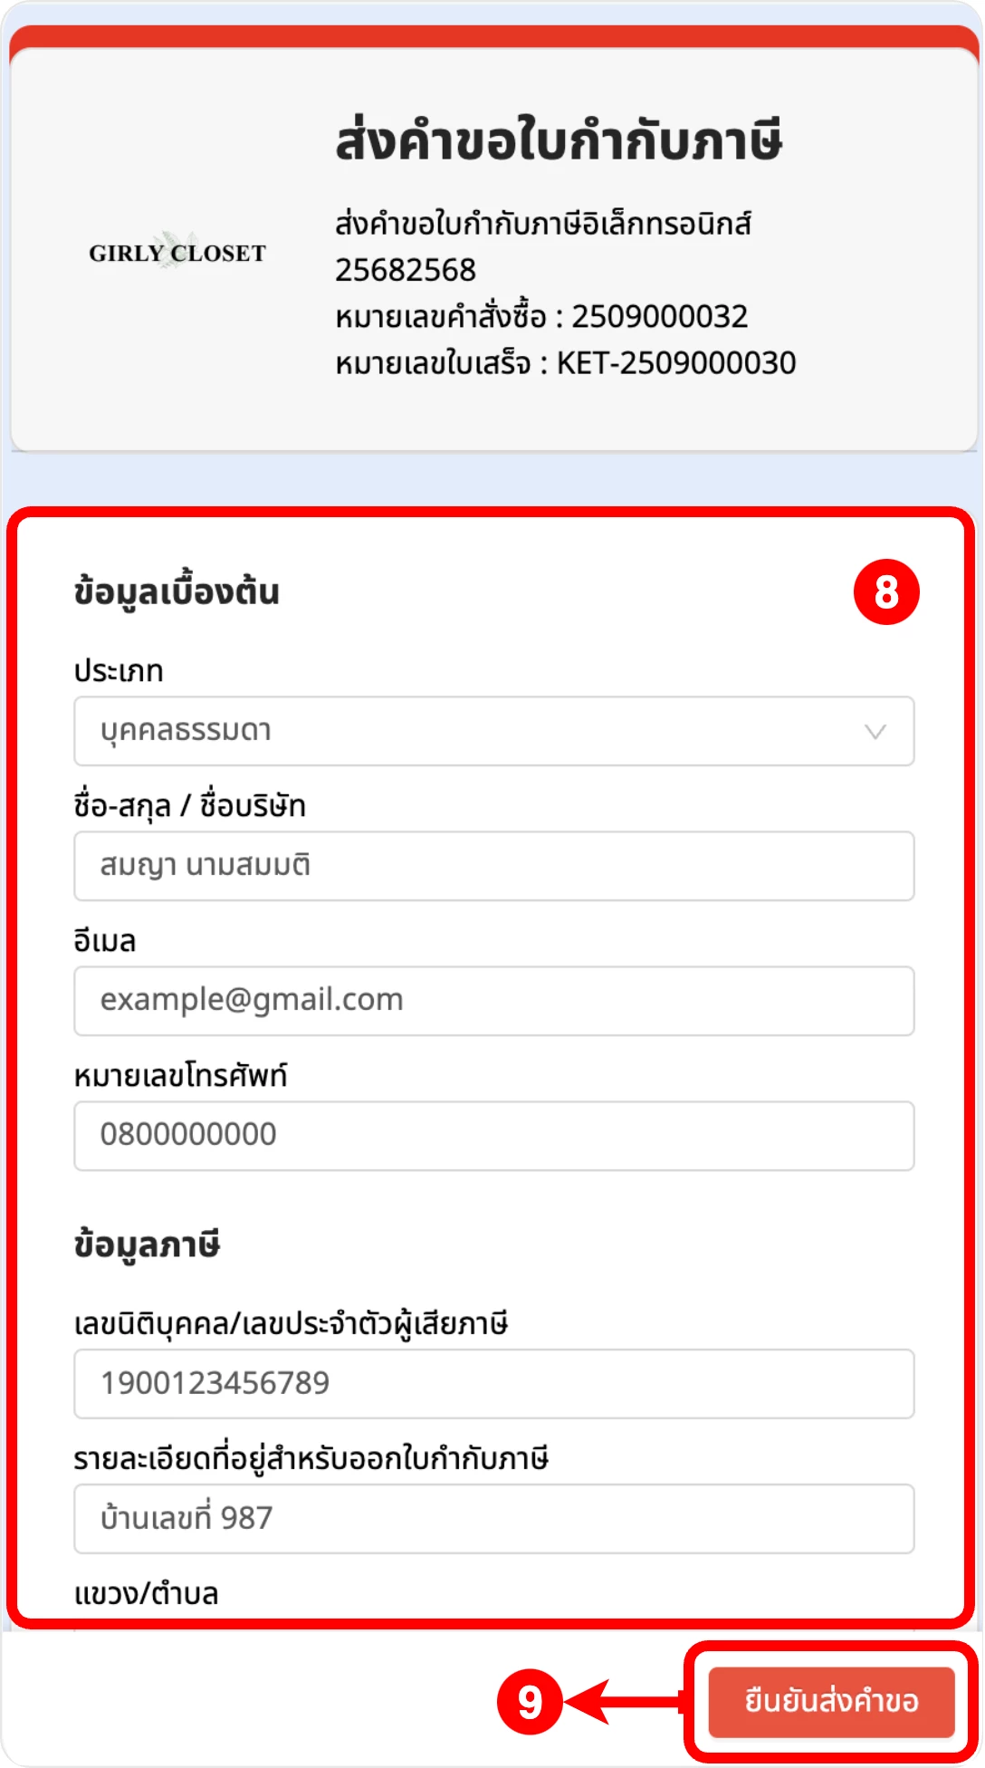
Task: Click the ประเภท field label
Action: tap(119, 671)
